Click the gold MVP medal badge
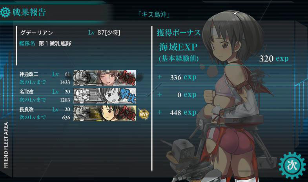The height and width of the screenshot is (182, 308). (144, 114)
